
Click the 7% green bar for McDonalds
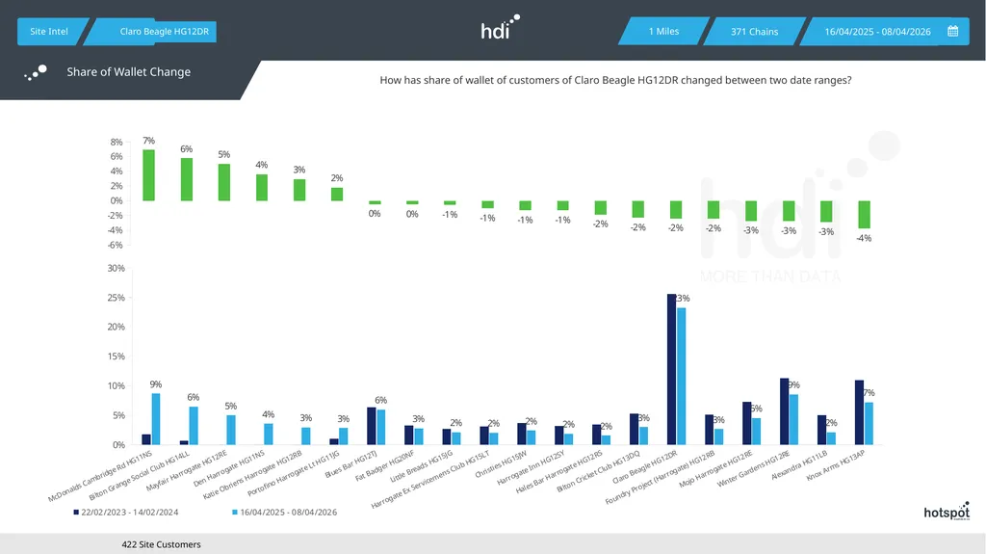pos(148,175)
